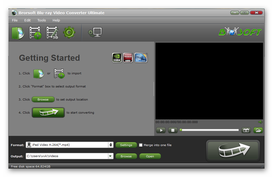Click convert arrow button in step 4
The height and width of the screenshot is (177, 273).
point(48,113)
